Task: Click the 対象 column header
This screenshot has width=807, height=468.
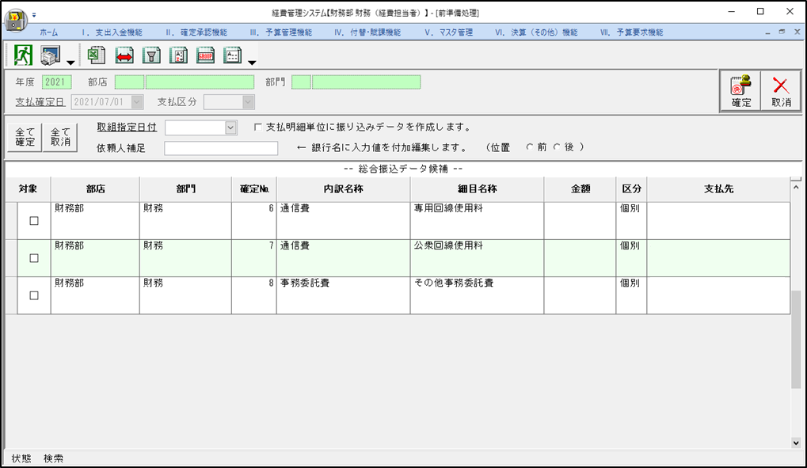Action: pyautogui.click(x=28, y=189)
